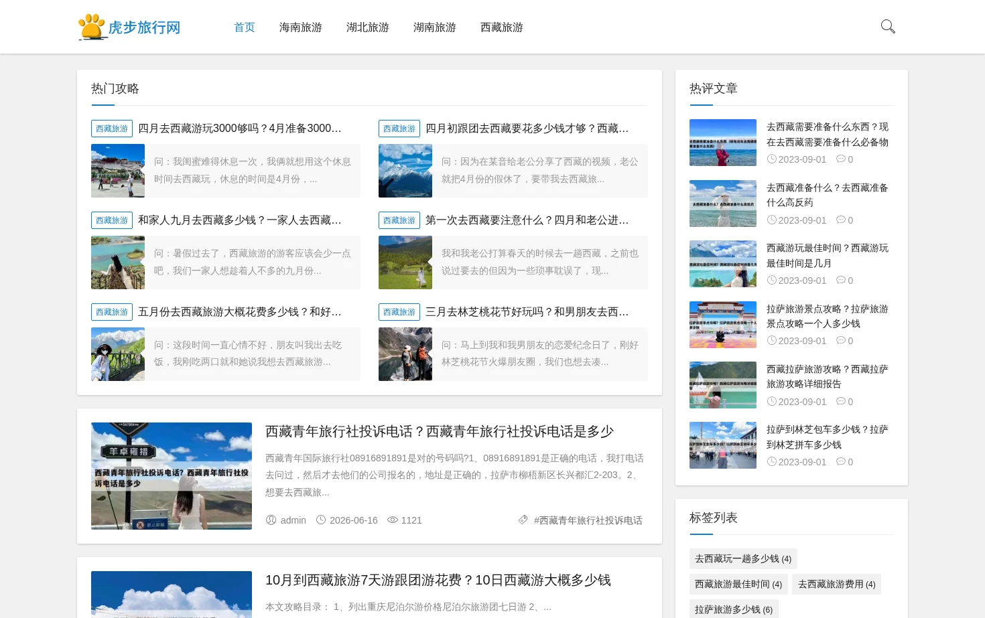
Task: Open sidebar article 西藏拉萨旅游攻略详细报告
Action: pos(828,376)
